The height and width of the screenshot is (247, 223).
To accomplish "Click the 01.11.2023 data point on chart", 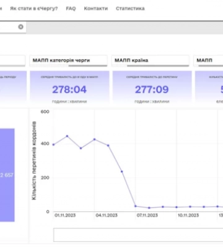I will pyautogui.click(x=53, y=144).
